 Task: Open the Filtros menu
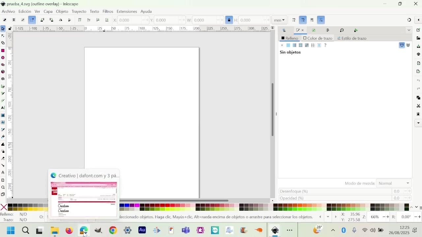[108, 12]
